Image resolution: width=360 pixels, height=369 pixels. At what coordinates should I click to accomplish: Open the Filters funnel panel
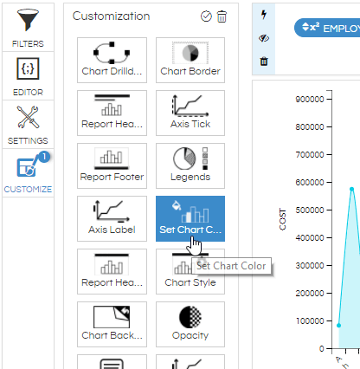point(28,28)
